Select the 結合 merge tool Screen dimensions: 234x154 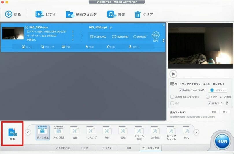[x=75, y=133]
